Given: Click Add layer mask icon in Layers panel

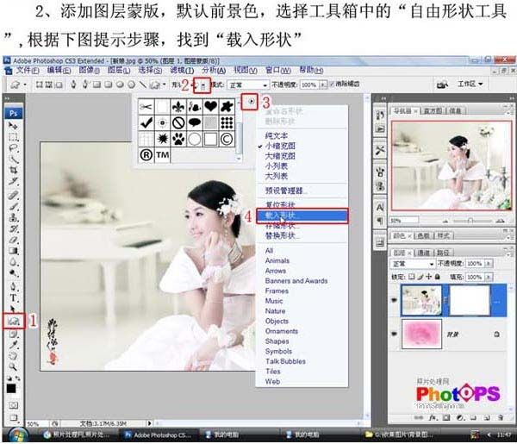Looking at the screenshot, I should click(445, 417).
